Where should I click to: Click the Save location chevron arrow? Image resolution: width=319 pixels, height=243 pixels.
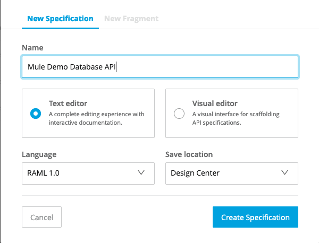click(x=285, y=173)
